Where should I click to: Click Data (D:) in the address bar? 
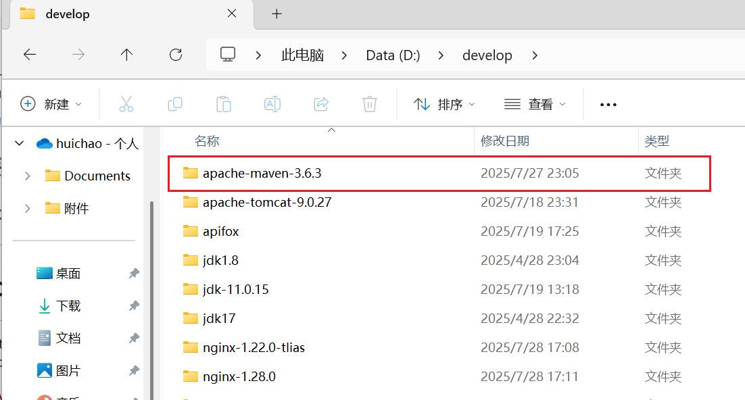[x=393, y=55]
